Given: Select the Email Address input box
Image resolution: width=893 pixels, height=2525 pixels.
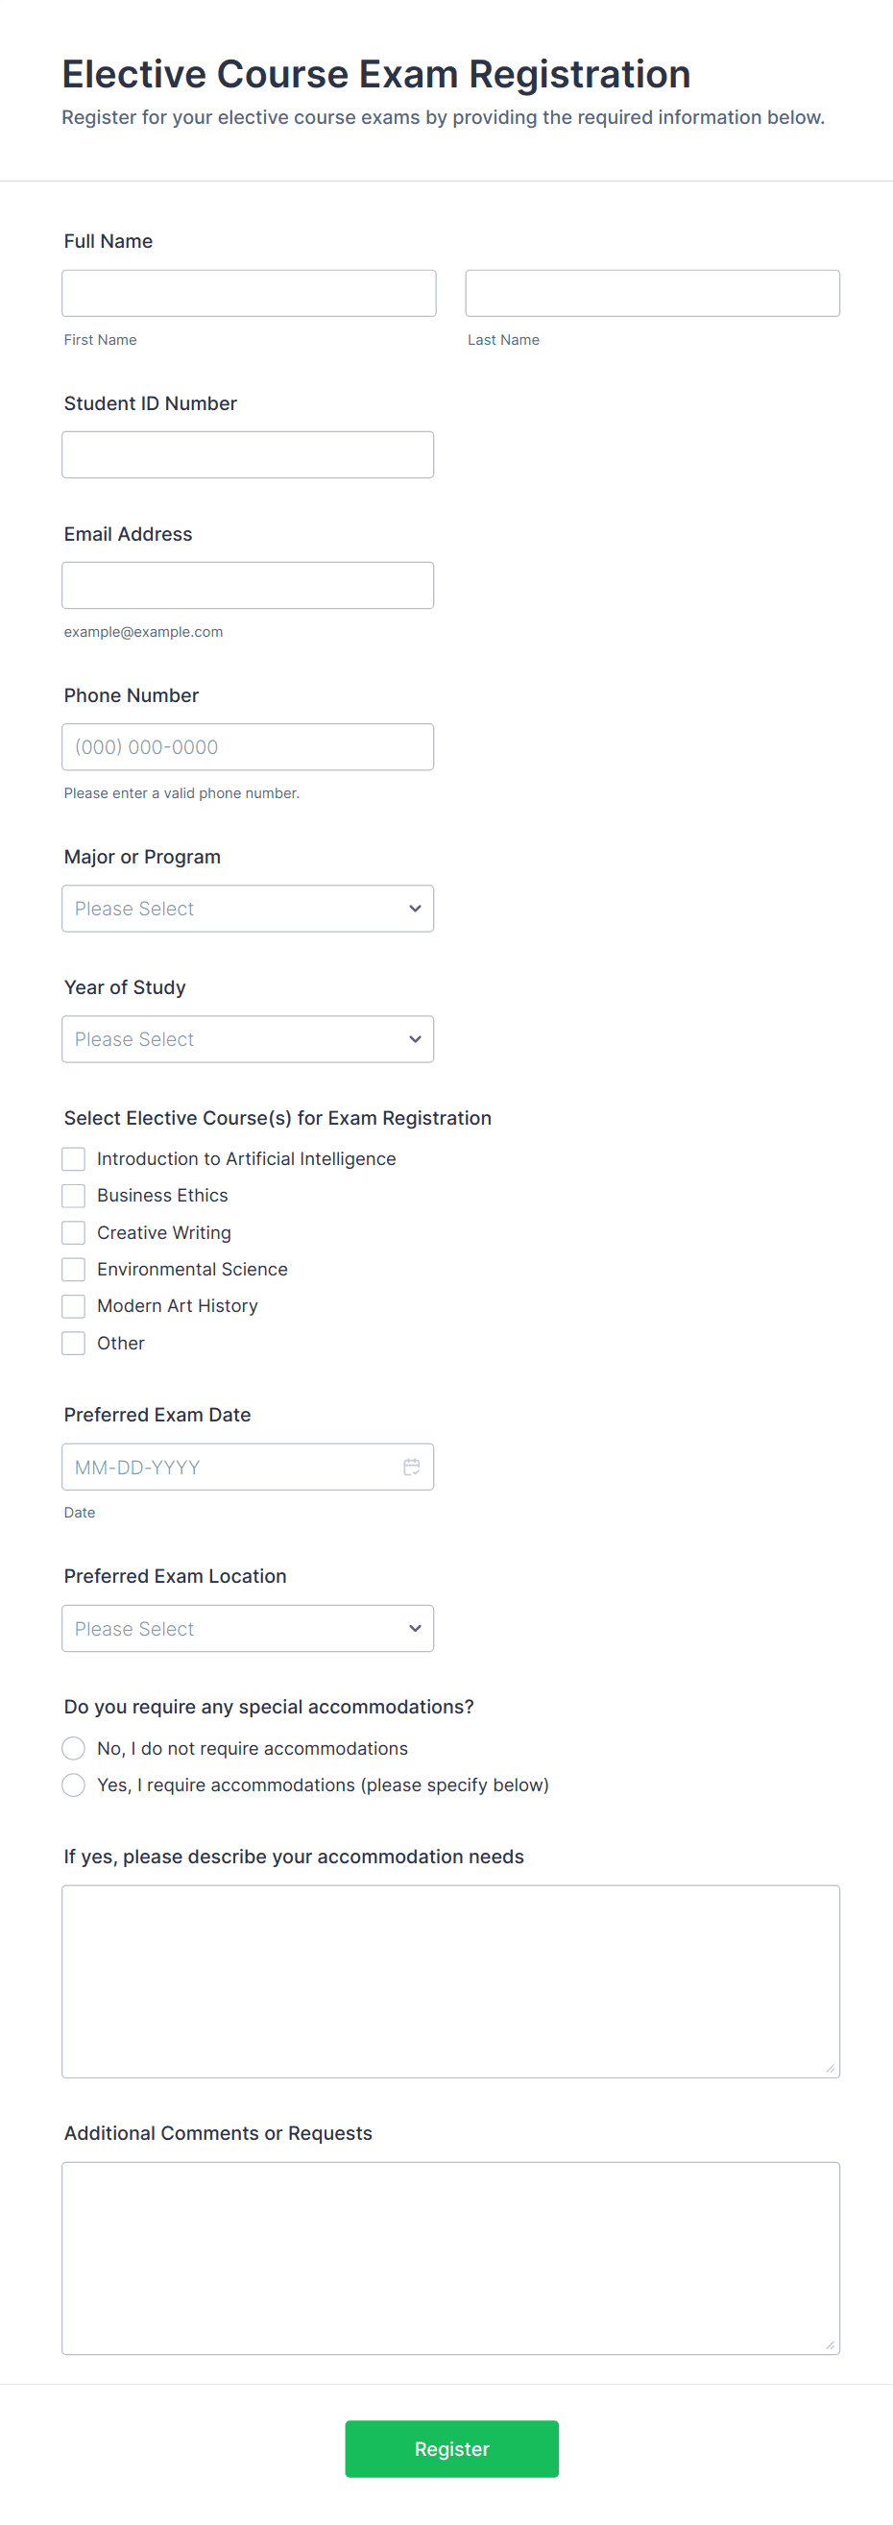Looking at the screenshot, I should (x=248, y=585).
